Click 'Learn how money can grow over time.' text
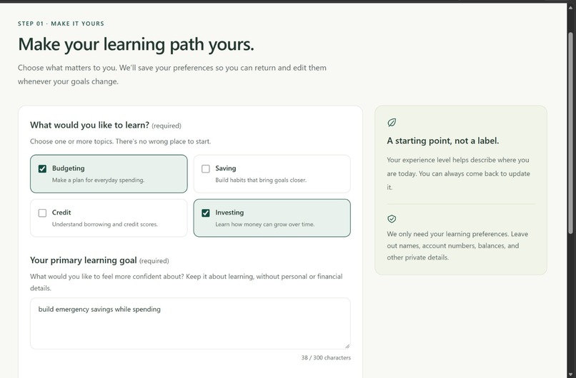Screen dimensions: 576x378 click(x=265, y=225)
